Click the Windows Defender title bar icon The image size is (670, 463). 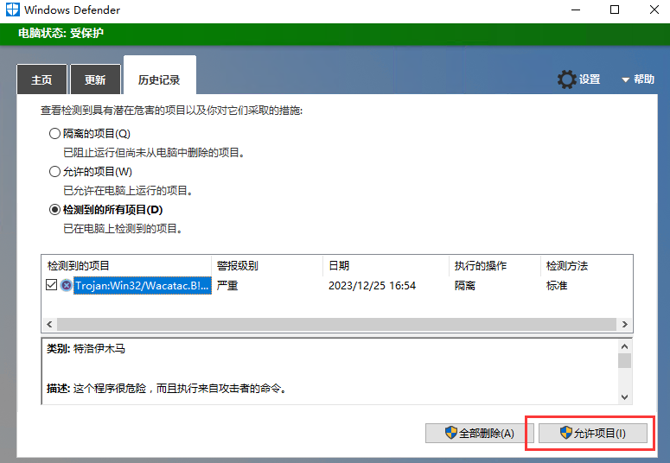pyautogui.click(x=11, y=10)
